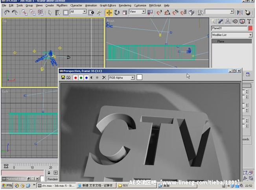Viewport: 256px width, 190px height.
Task: Click the Select and Manipulate icon
Action: click(99, 13)
